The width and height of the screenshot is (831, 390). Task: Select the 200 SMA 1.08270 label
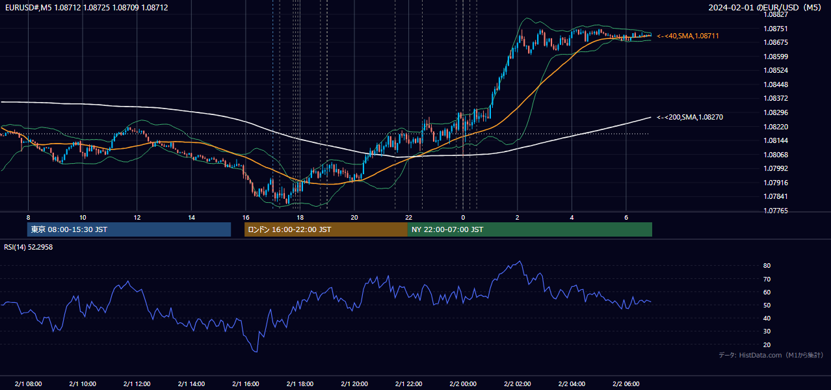(x=690, y=117)
